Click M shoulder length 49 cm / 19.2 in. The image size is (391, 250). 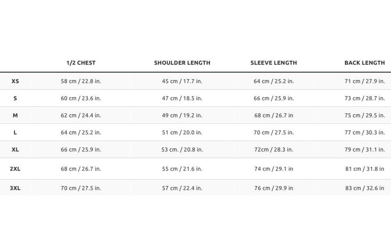coord(182,115)
